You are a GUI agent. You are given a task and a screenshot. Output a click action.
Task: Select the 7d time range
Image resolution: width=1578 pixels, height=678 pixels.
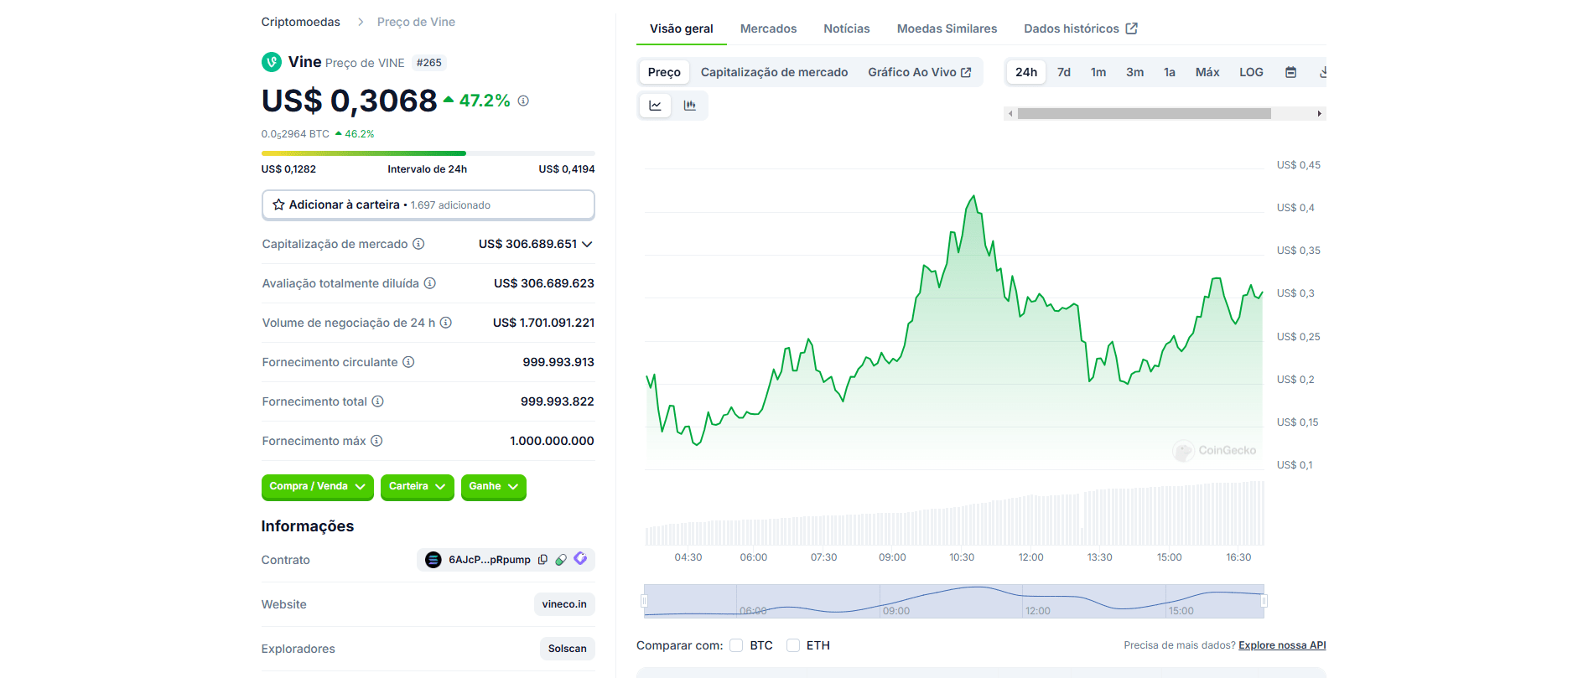click(x=1064, y=72)
